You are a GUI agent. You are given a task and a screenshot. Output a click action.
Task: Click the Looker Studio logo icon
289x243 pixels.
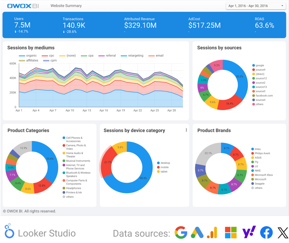[x=9, y=231]
